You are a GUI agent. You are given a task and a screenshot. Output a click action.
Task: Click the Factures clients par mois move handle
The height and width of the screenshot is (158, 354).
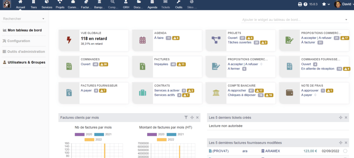[x=192, y=117]
